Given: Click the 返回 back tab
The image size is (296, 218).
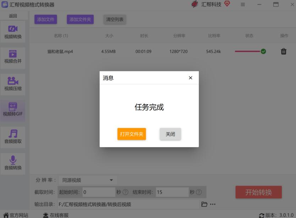Looking at the screenshot, I should click(x=13, y=16).
